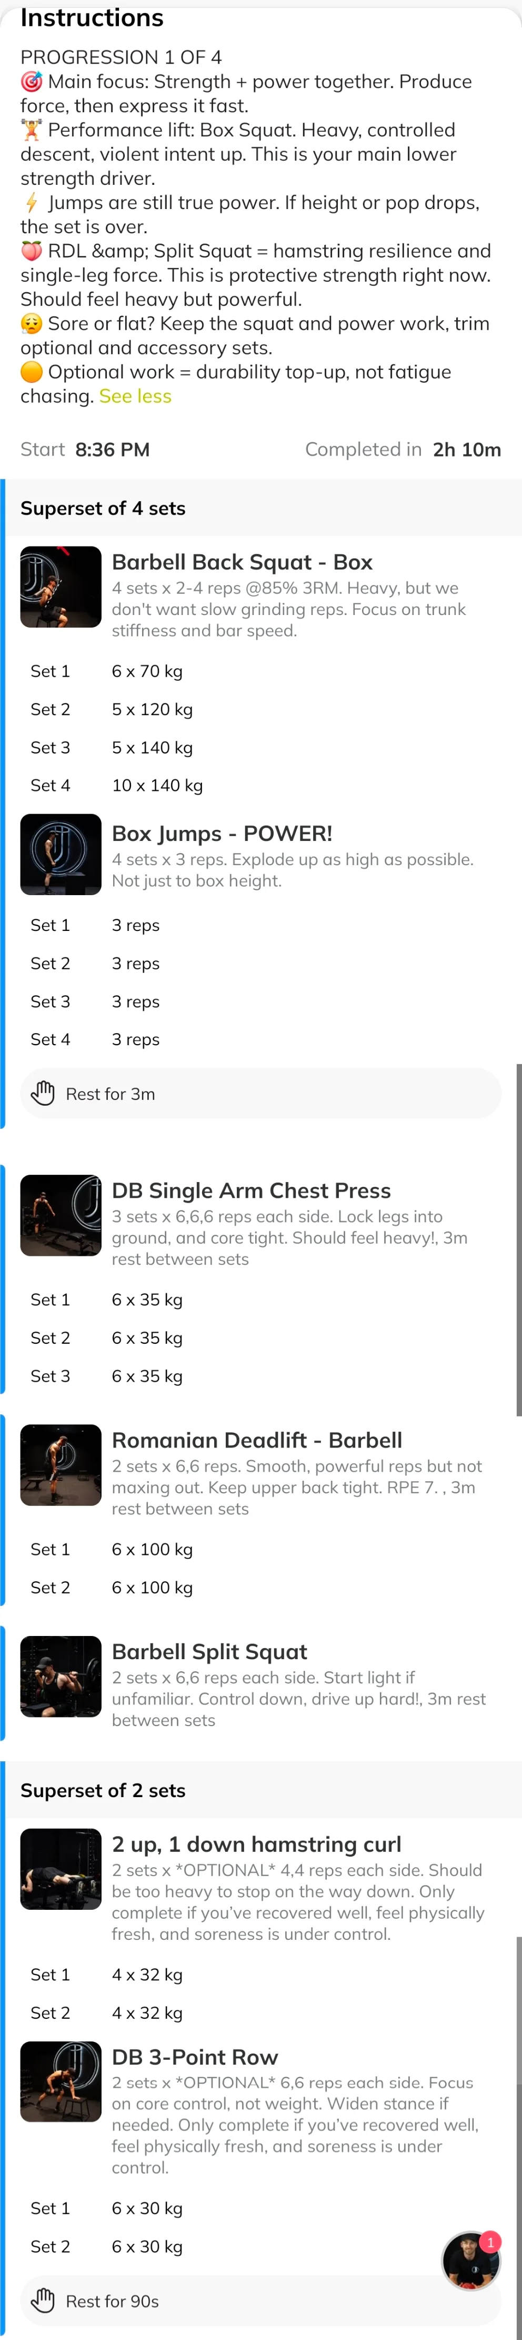Click the vertical scrollbar on right edge
Screen dimensions: 522x2340
518,1240
